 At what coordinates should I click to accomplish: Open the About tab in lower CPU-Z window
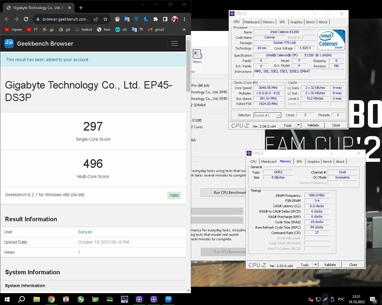[x=340, y=162]
